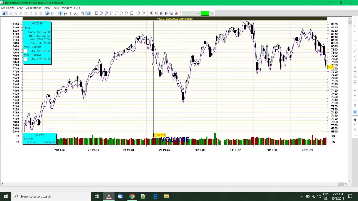This screenshot has height=201, width=358.
Task: Expand the color picker dropdown arrow
Action: point(212,13)
